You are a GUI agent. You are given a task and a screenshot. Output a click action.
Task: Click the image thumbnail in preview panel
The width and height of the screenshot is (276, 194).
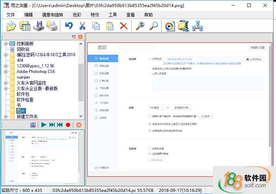coord(43,157)
